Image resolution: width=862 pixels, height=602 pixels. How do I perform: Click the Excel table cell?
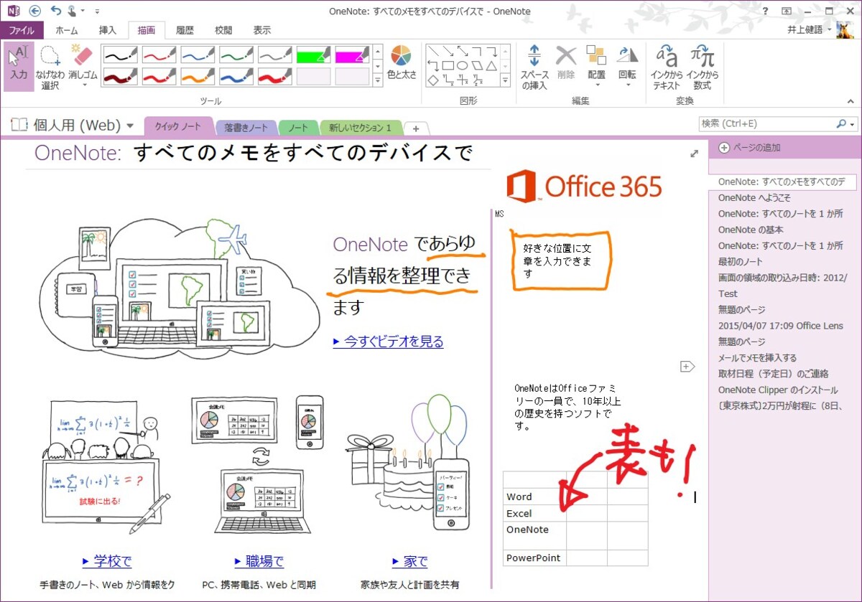click(534, 514)
